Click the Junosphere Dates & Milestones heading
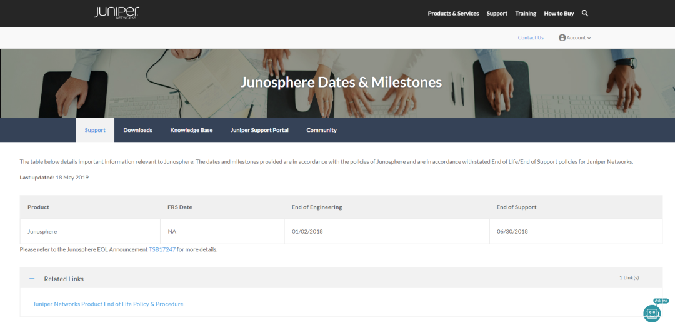Screen dimensions: 675x325 pyautogui.click(x=341, y=82)
